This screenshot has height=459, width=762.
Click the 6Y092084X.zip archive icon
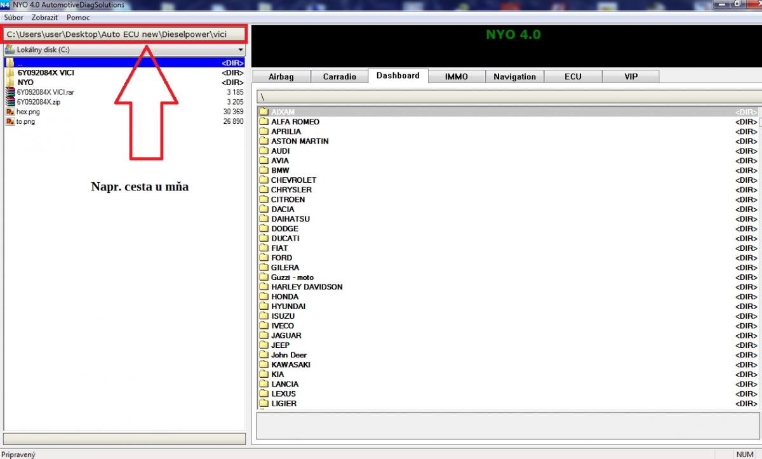point(10,102)
